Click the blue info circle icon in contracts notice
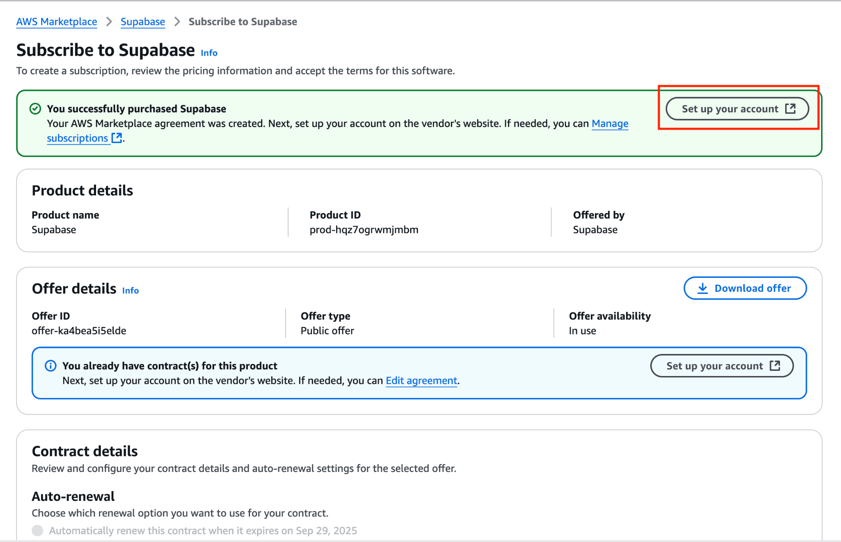 (x=51, y=366)
